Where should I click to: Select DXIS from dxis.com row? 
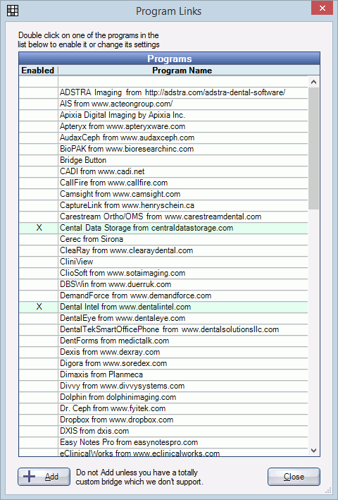(x=163, y=431)
